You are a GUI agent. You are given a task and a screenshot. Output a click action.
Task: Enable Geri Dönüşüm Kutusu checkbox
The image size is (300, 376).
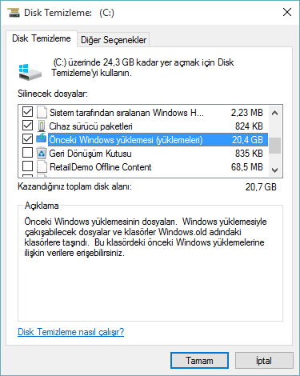(27, 153)
